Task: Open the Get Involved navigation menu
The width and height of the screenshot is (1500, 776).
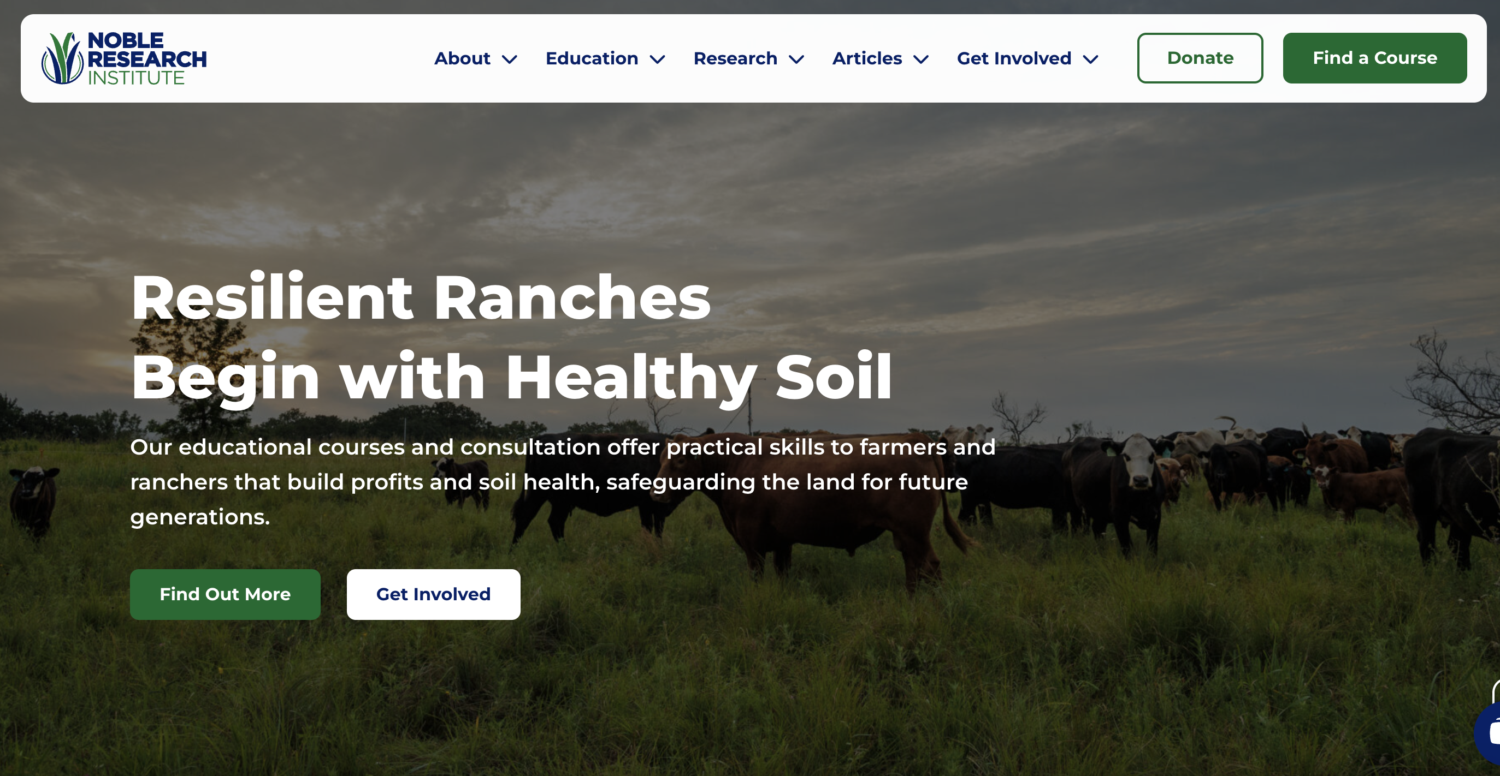Action: pyautogui.click(x=1014, y=58)
